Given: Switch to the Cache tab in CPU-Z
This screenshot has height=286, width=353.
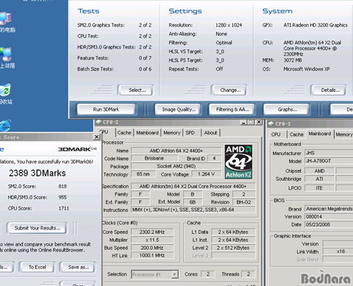Looking at the screenshot, I should pos(124,133).
